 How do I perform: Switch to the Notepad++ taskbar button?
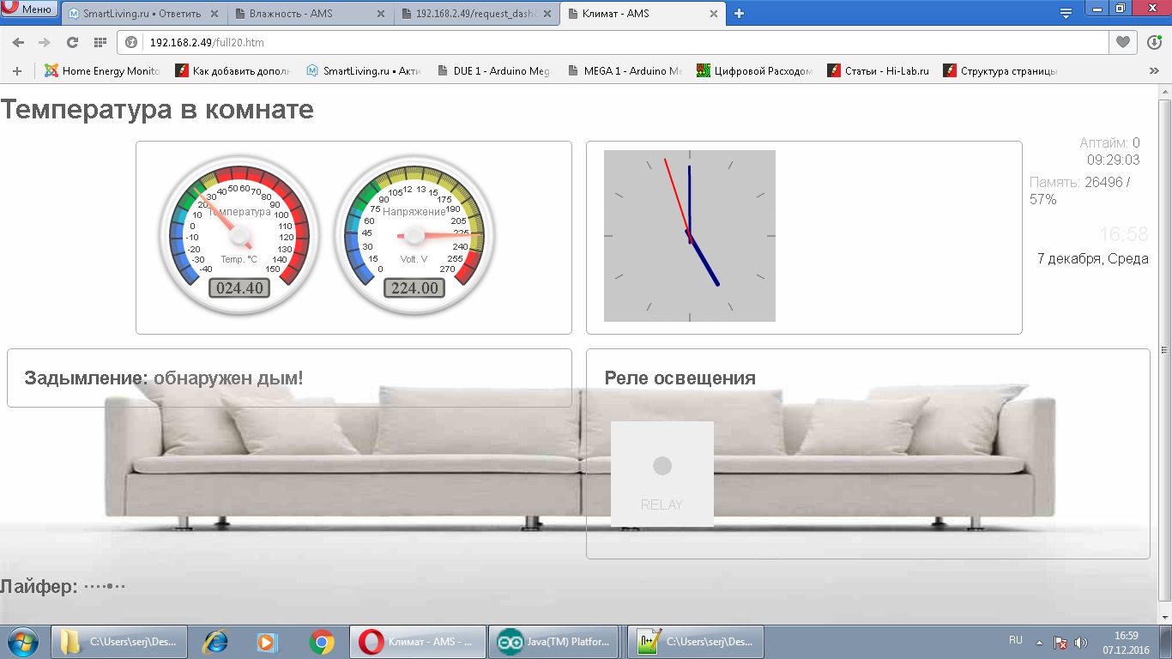coord(696,642)
